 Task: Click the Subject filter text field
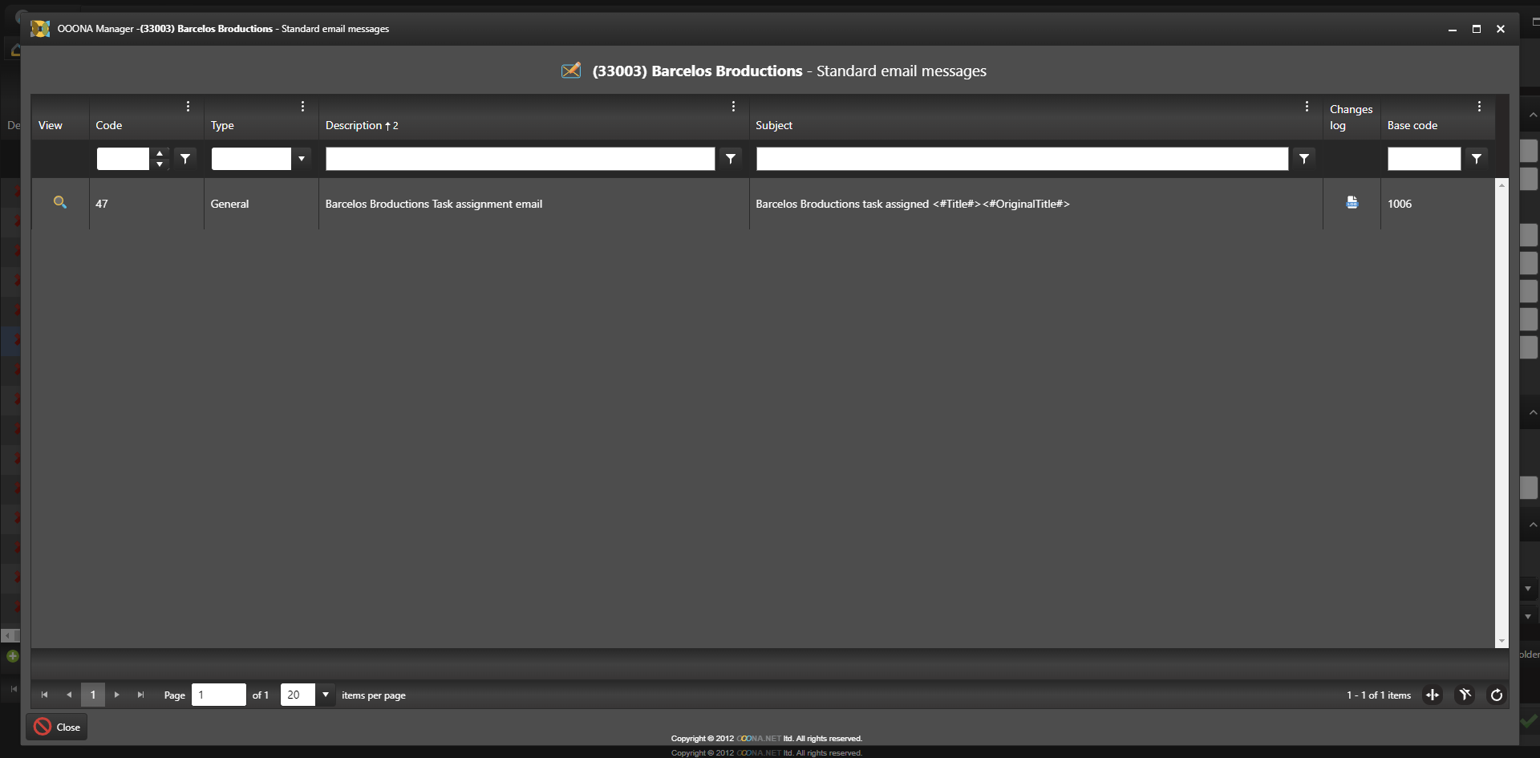(x=1021, y=159)
